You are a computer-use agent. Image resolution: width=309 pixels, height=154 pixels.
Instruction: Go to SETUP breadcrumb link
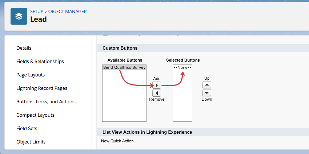[x=36, y=12]
